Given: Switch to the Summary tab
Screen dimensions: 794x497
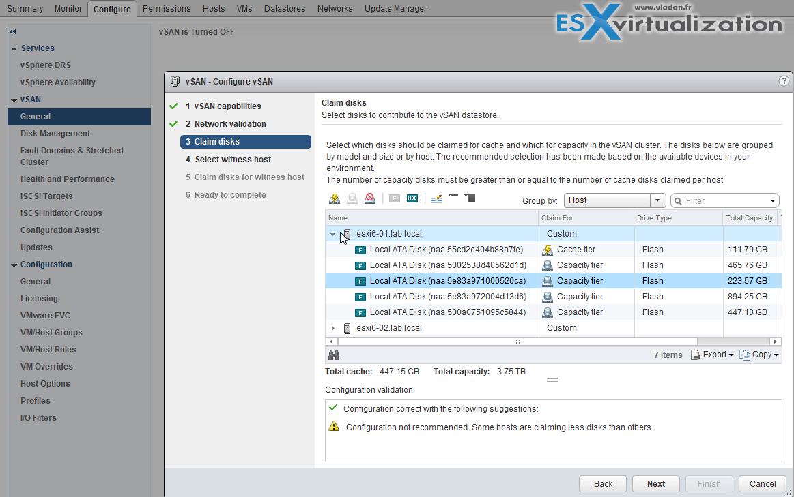Looking at the screenshot, I should tap(25, 9).
